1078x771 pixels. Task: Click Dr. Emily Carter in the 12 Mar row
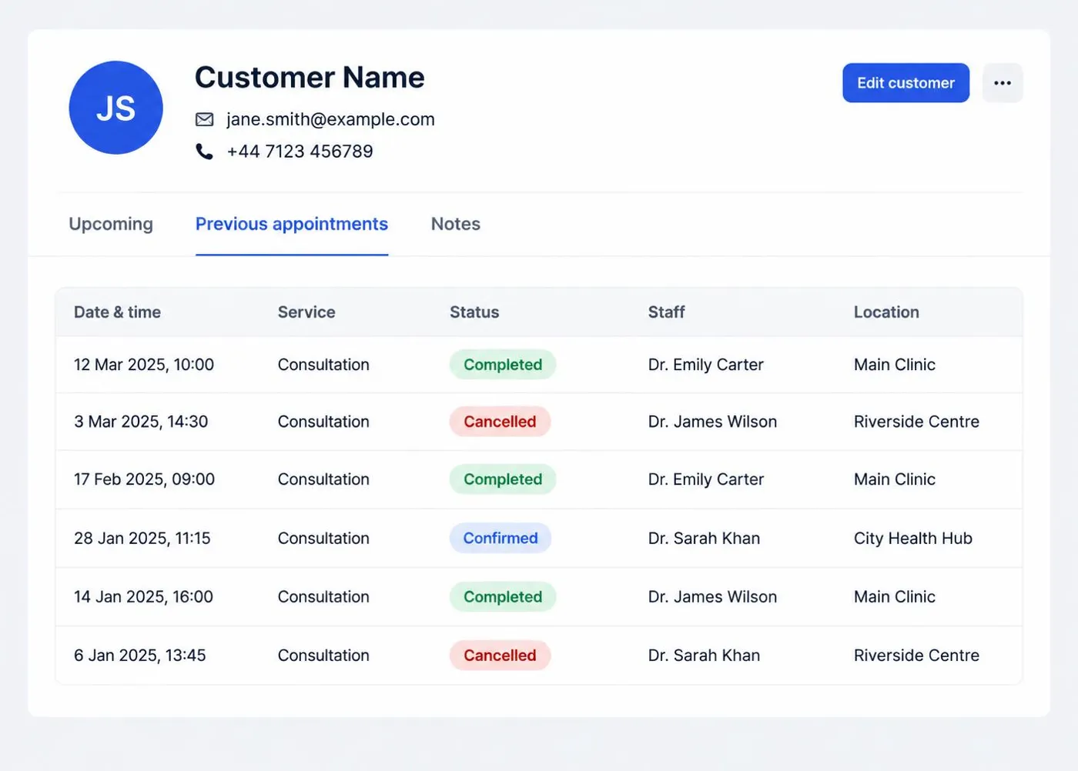(x=706, y=365)
